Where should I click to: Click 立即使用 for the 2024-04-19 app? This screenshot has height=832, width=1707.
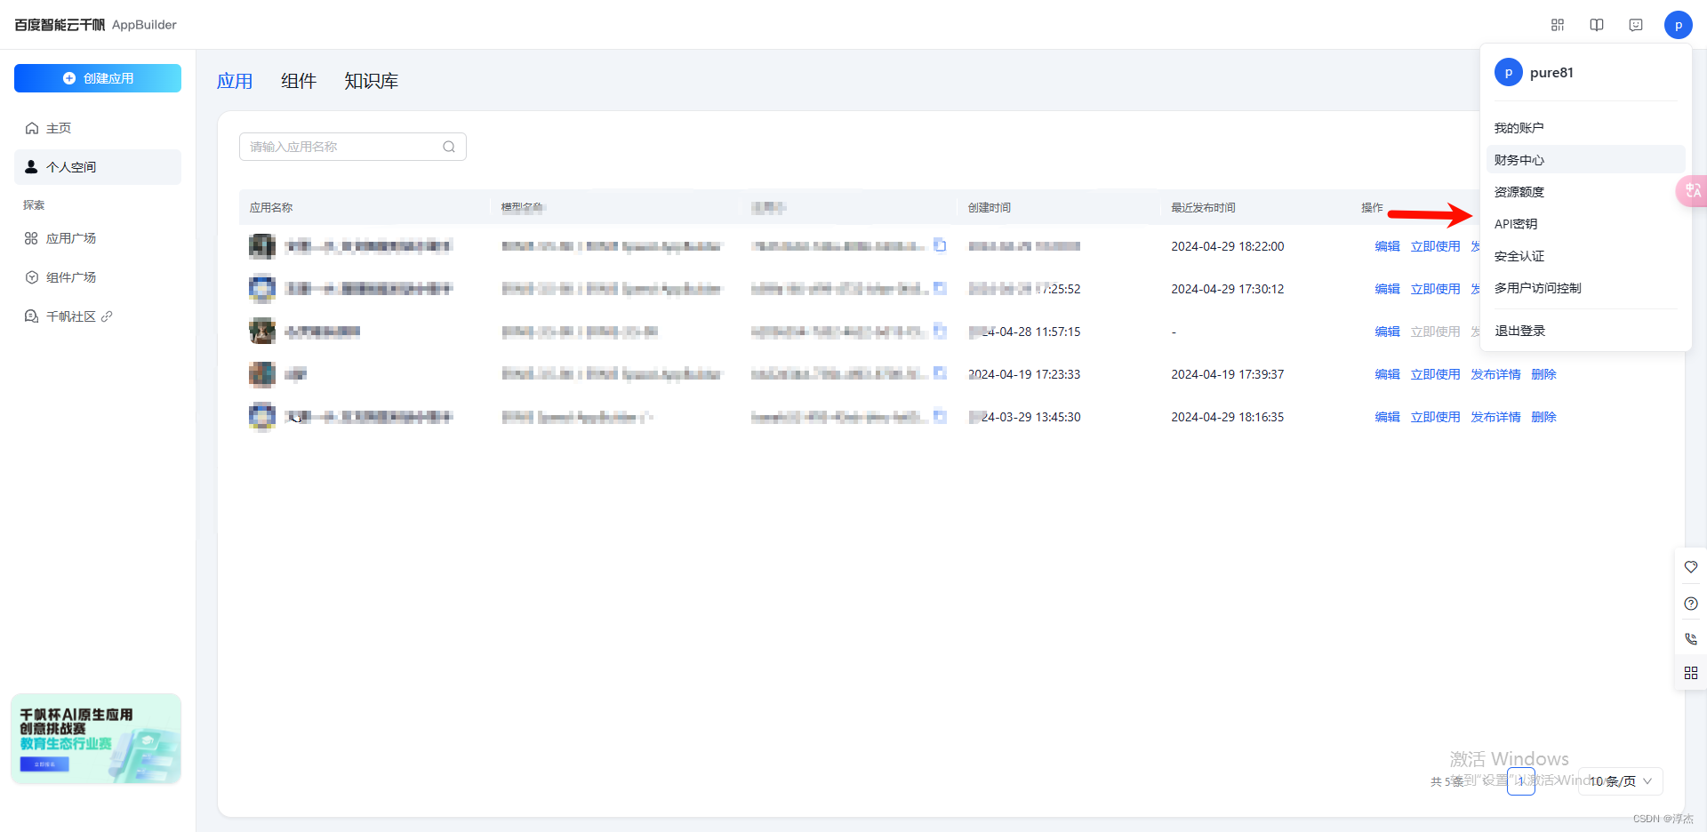pyautogui.click(x=1435, y=374)
